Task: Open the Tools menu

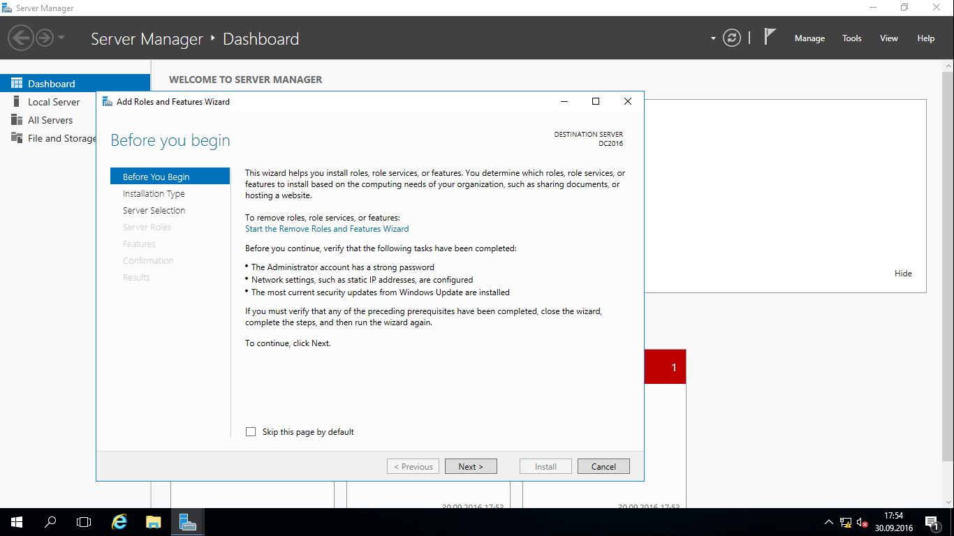Action: [x=852, y=38]
